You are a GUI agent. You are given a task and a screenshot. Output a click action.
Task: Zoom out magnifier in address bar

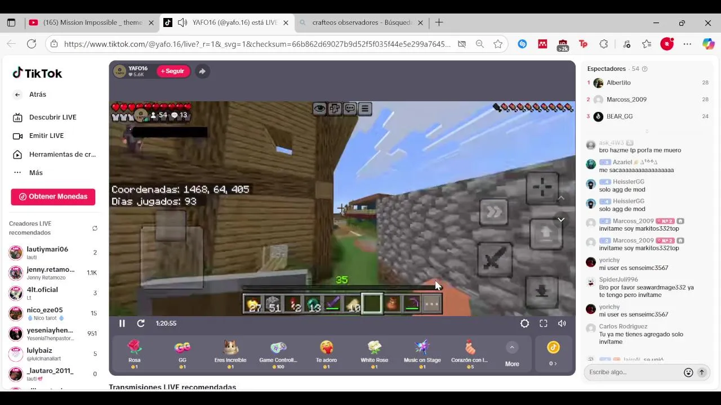pyautogui.click(x=479, y=44)
